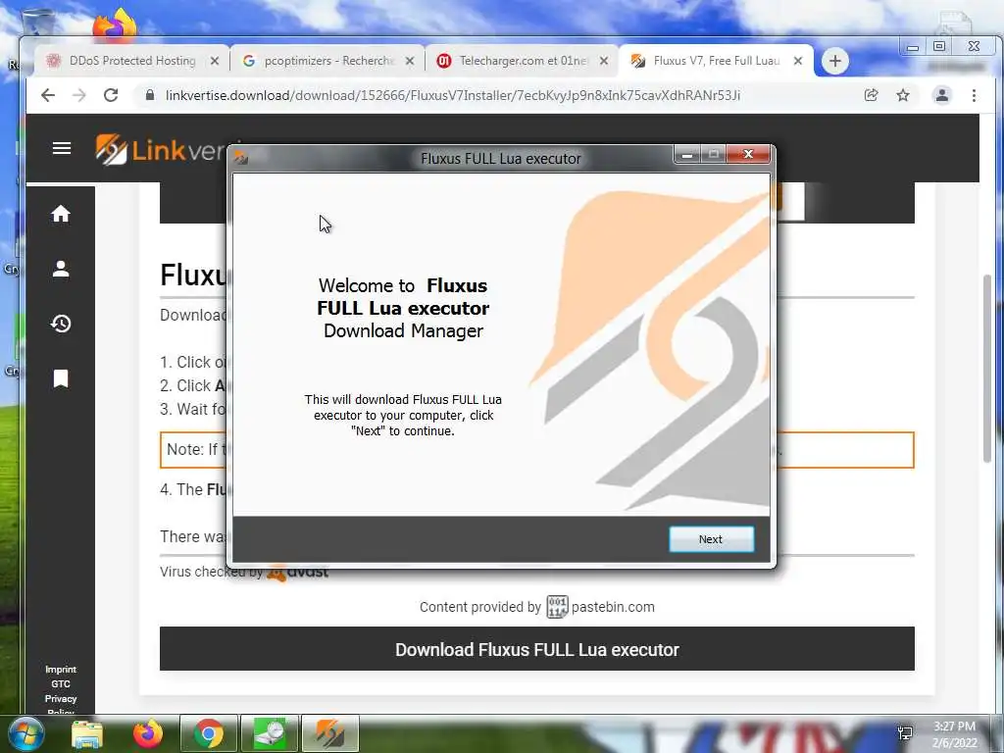Viewport: 1004px width, 753px height.
Task: Bookmark this page with the star icon
Action: click(x=903, y=95)
